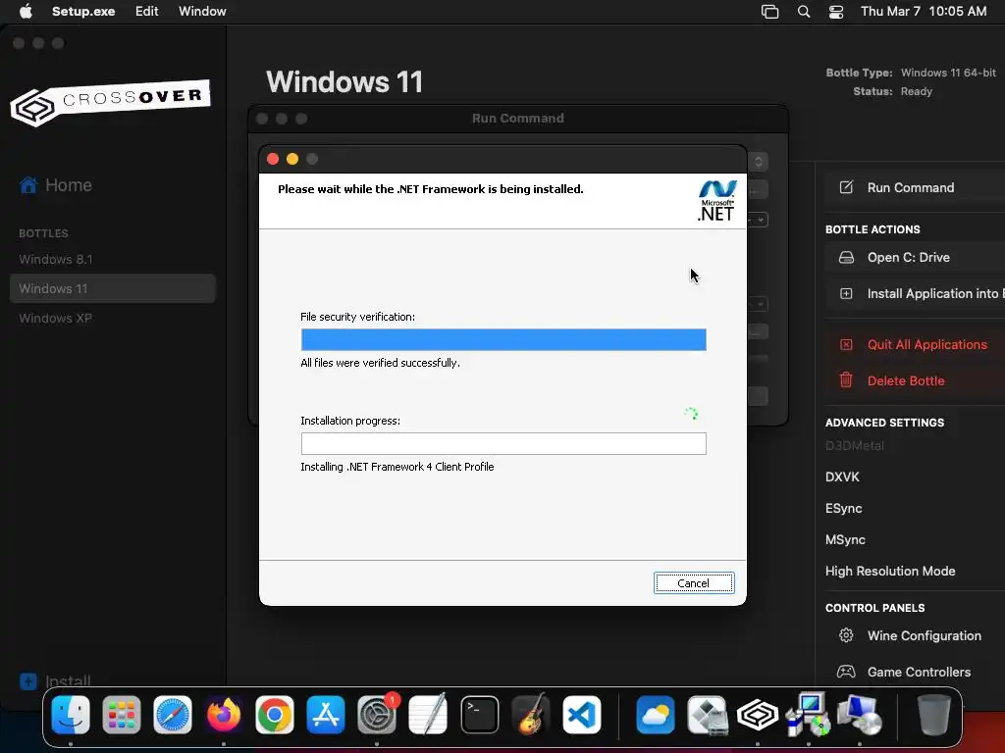Open Launchpad from the Dock

coord(121,715)
